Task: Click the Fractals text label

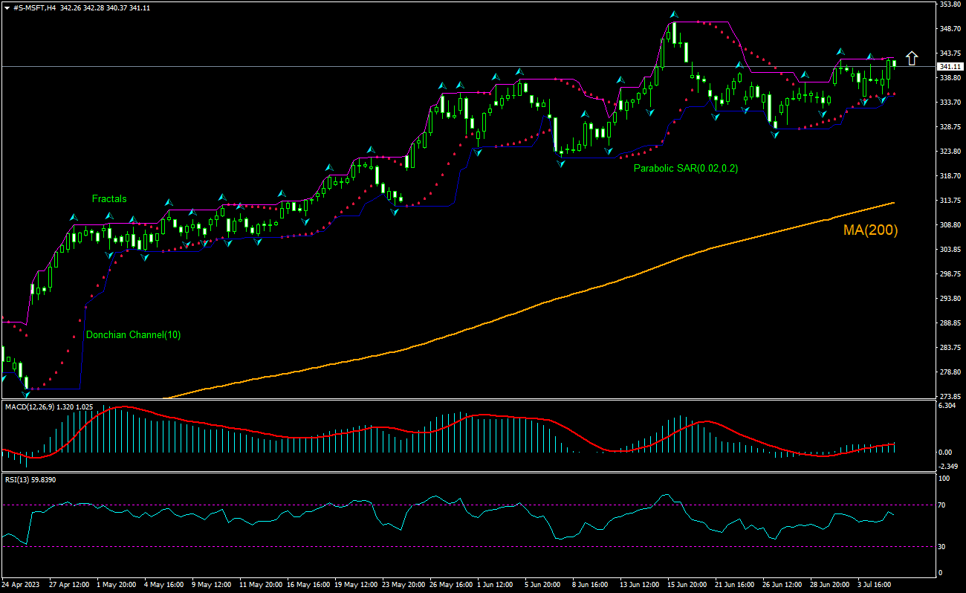Action: 109,198
